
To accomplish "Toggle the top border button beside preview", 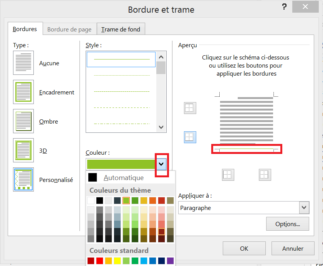I will (190, 108).
